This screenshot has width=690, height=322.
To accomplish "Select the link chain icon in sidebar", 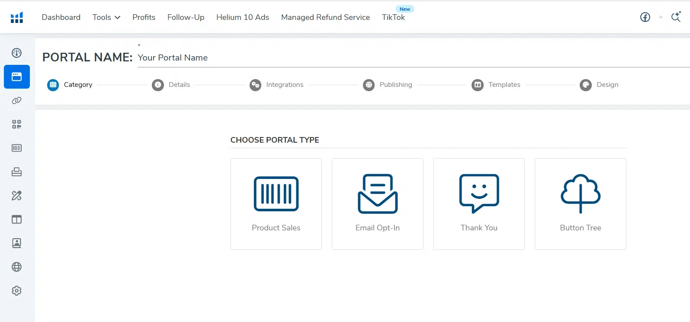I will 17,101.
